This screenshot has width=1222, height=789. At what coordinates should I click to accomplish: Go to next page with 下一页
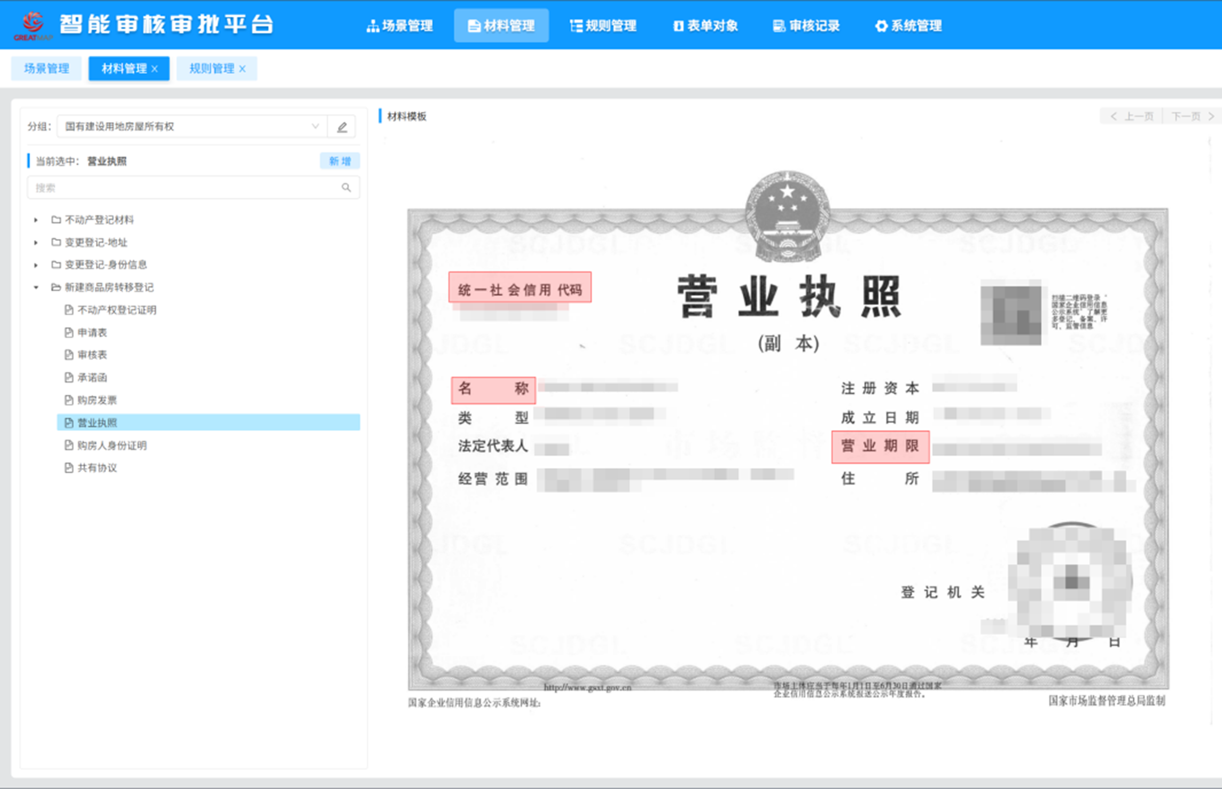point(1192,117)
